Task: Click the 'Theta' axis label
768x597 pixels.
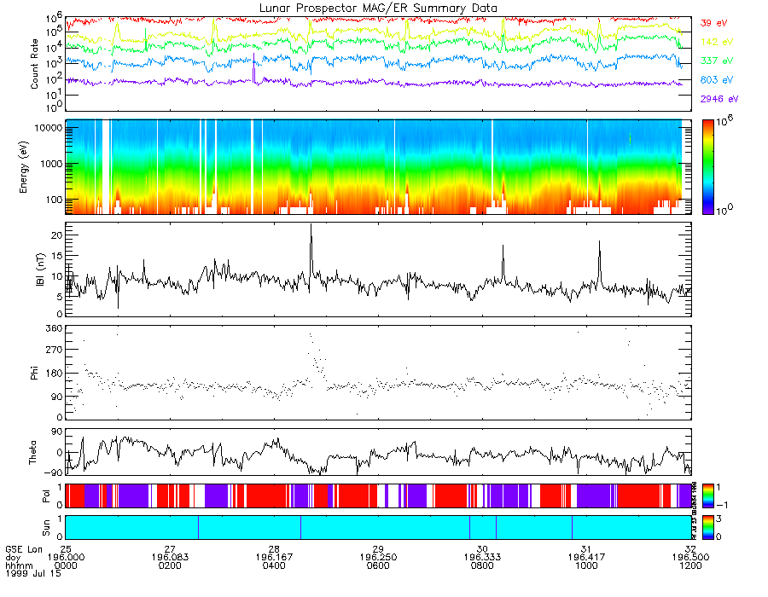Action: [x=32, y=452]
